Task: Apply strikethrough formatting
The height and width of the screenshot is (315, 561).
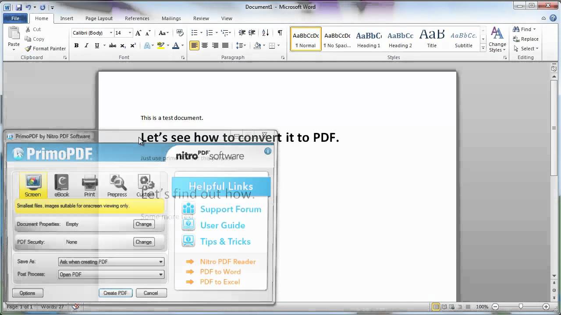Action: tap(113, 45)
